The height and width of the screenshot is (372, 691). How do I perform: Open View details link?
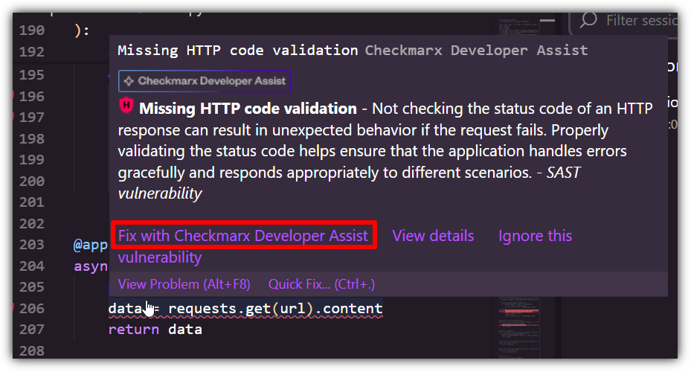(433, 236)
